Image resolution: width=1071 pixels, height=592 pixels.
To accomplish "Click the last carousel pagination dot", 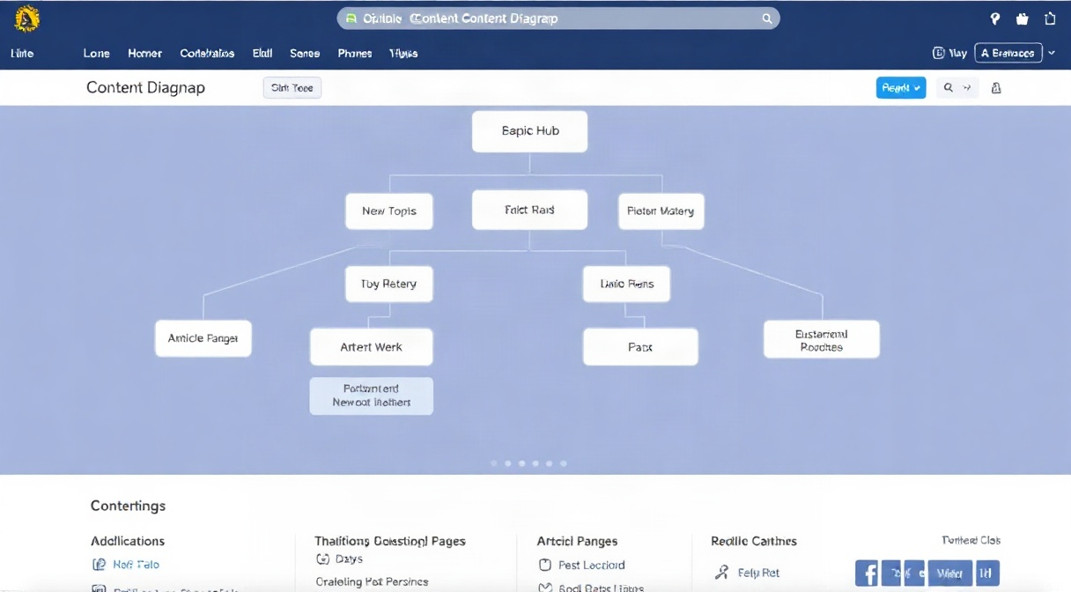I will (564, 463).
